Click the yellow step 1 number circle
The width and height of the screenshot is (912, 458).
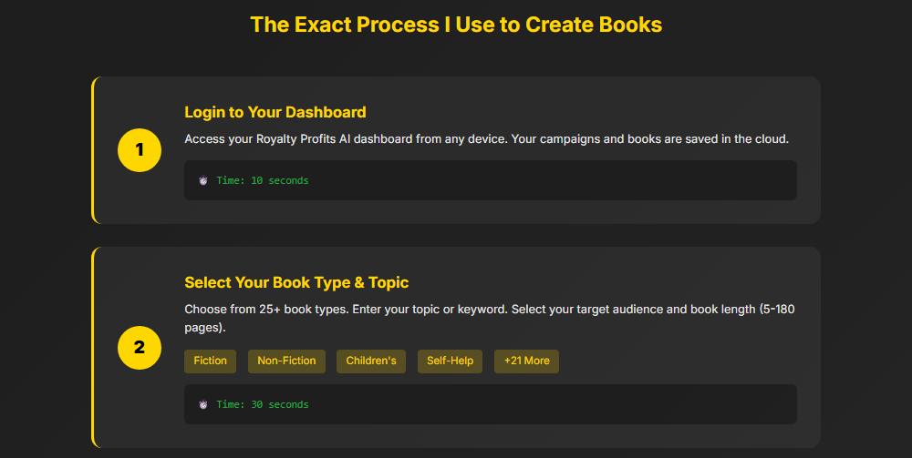pyautogui.click(x=140, y=150)
